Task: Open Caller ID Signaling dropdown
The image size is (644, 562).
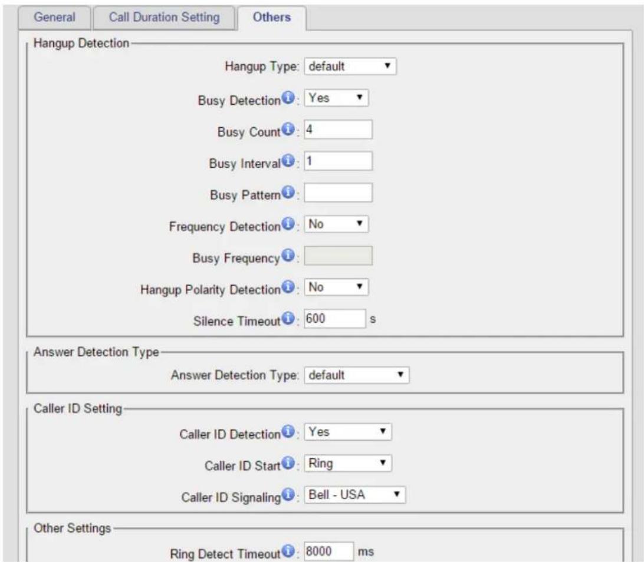Action: pos(354,495)
